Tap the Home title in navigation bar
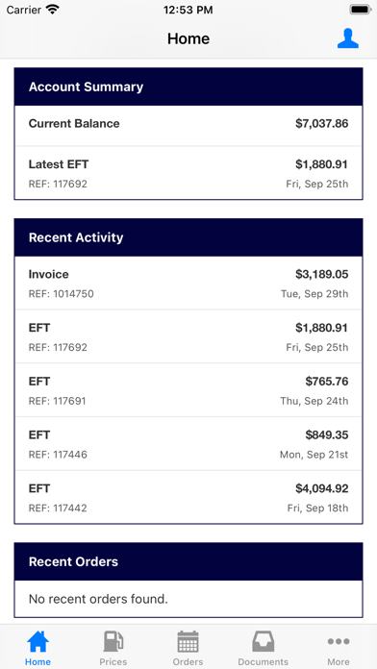The height and width of the screenshot is (669, 377). click(x=188, y=38)
